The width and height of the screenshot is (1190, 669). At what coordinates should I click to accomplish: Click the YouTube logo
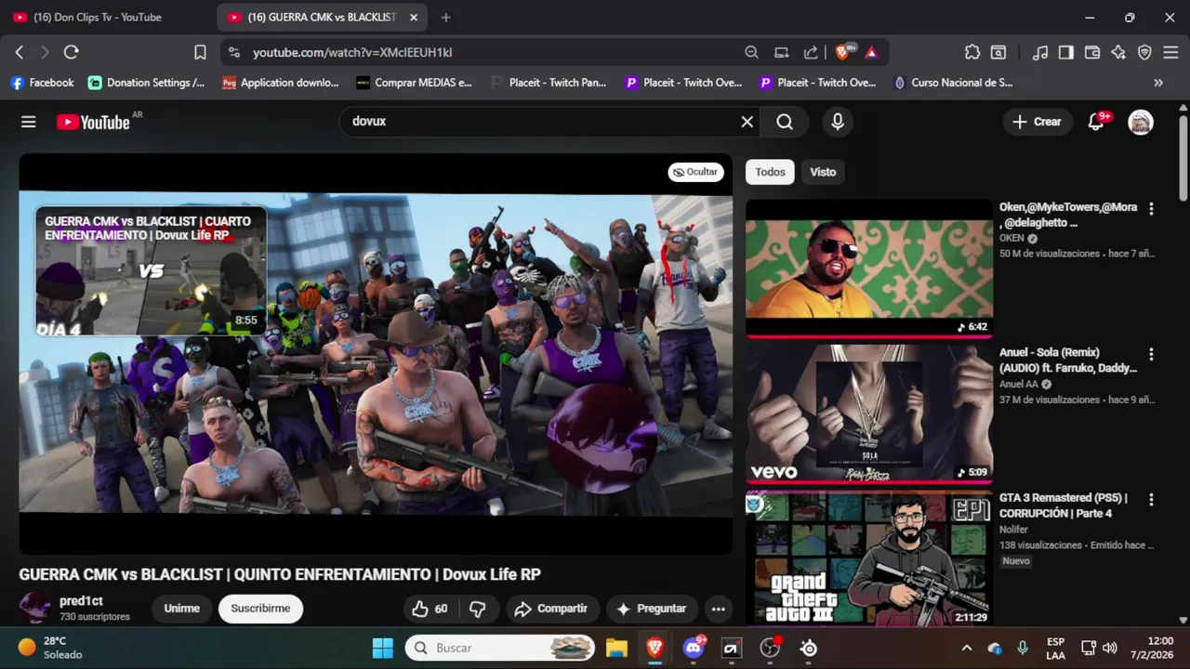[93, 122]
